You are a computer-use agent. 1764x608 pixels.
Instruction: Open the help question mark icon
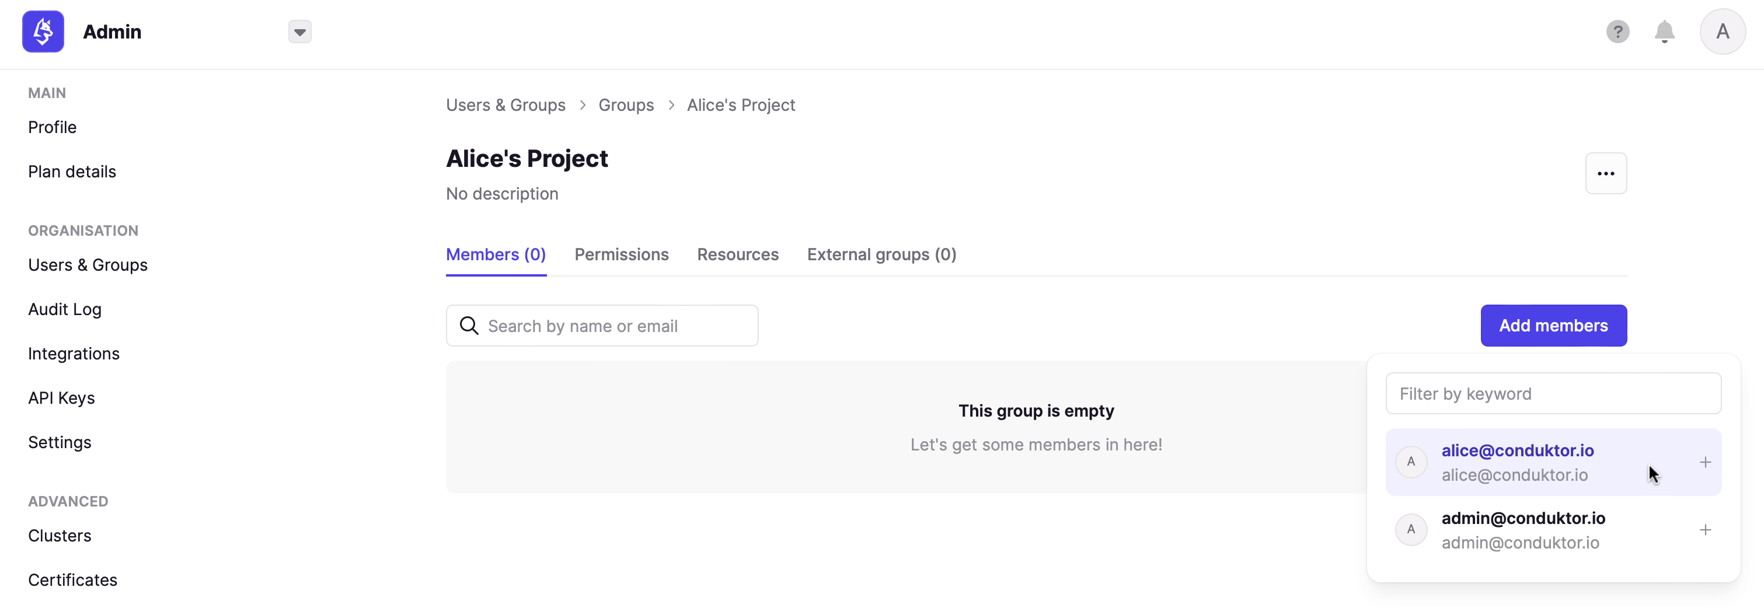[x=1617, y=32]
